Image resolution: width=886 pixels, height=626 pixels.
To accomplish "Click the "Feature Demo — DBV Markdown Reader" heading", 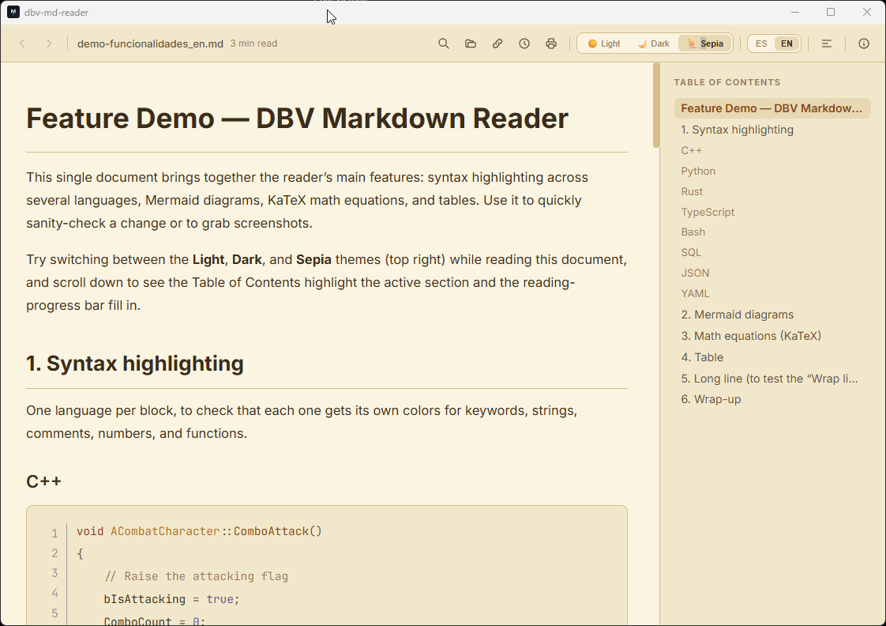I will tap(297, 119).
